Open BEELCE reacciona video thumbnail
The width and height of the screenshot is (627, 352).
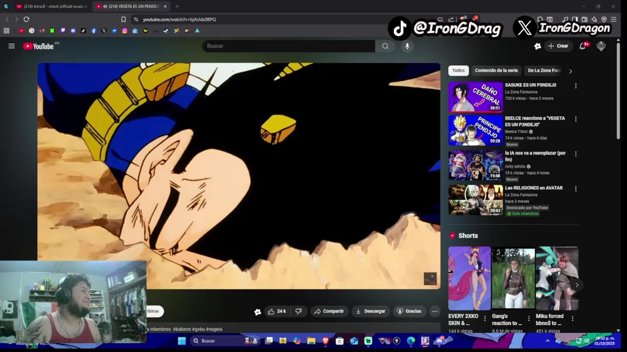coord(476,131)
